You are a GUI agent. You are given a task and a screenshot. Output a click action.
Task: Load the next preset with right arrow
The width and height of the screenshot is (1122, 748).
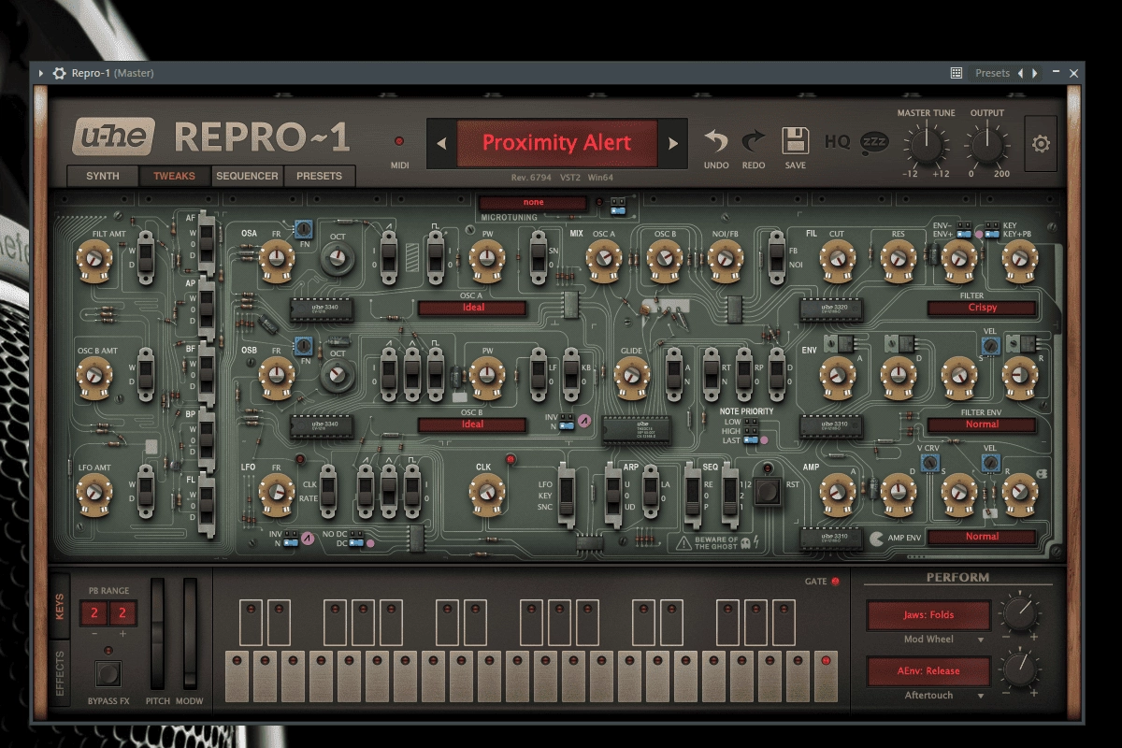671,143
